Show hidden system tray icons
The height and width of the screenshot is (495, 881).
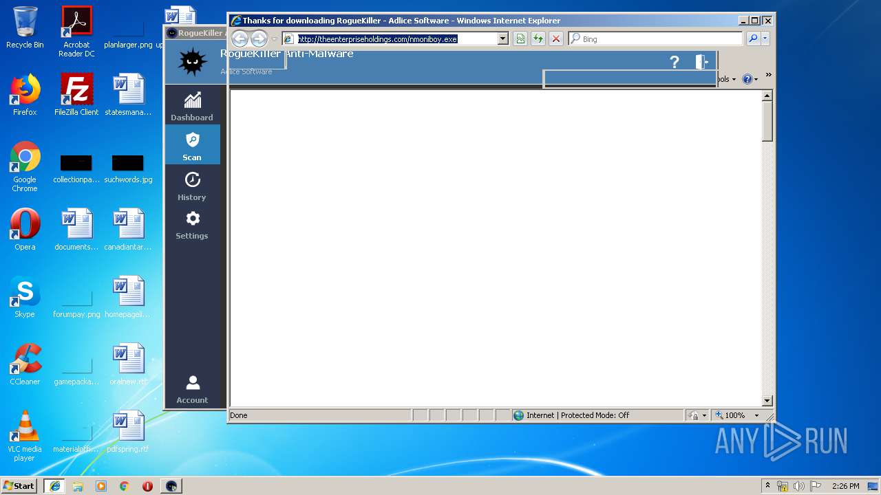767,485
